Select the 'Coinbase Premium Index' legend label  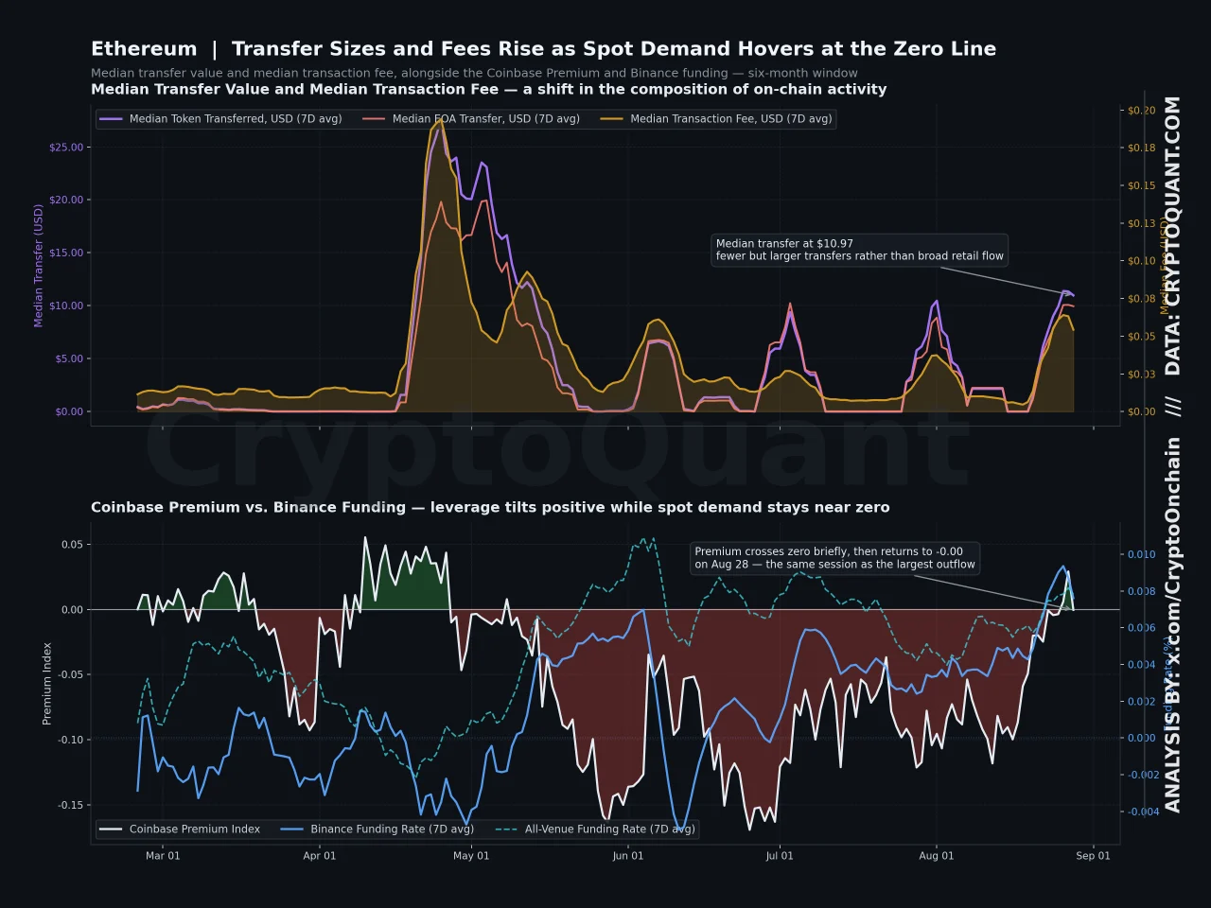[195, 829]
